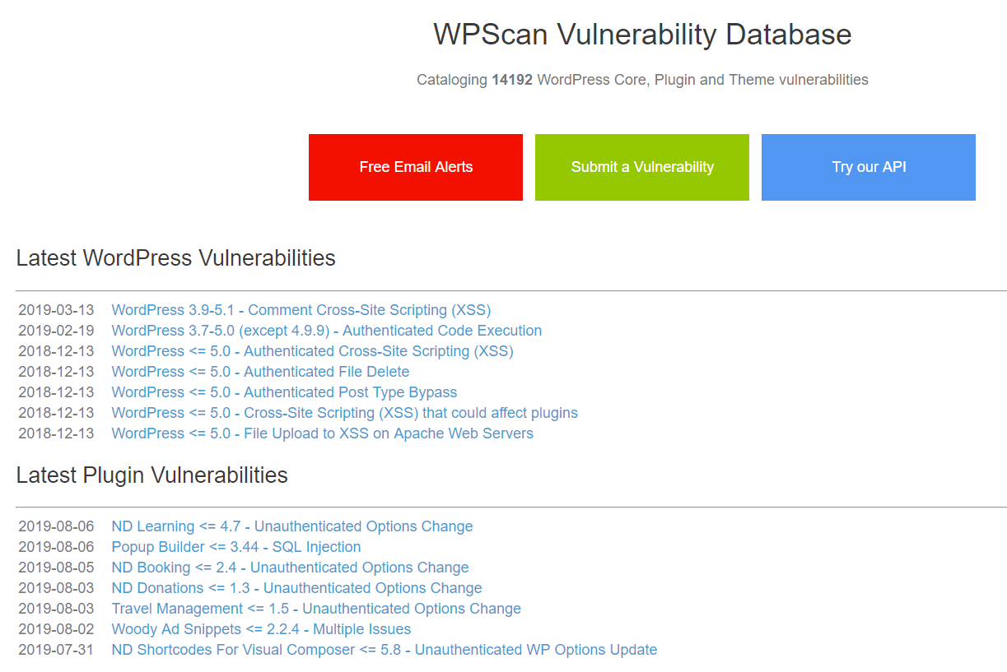Click the Latest WordPress Vulnerabilities heading
Image resolution: width=1007 pixels, height=672 pixels.
(x=176, y=258)
